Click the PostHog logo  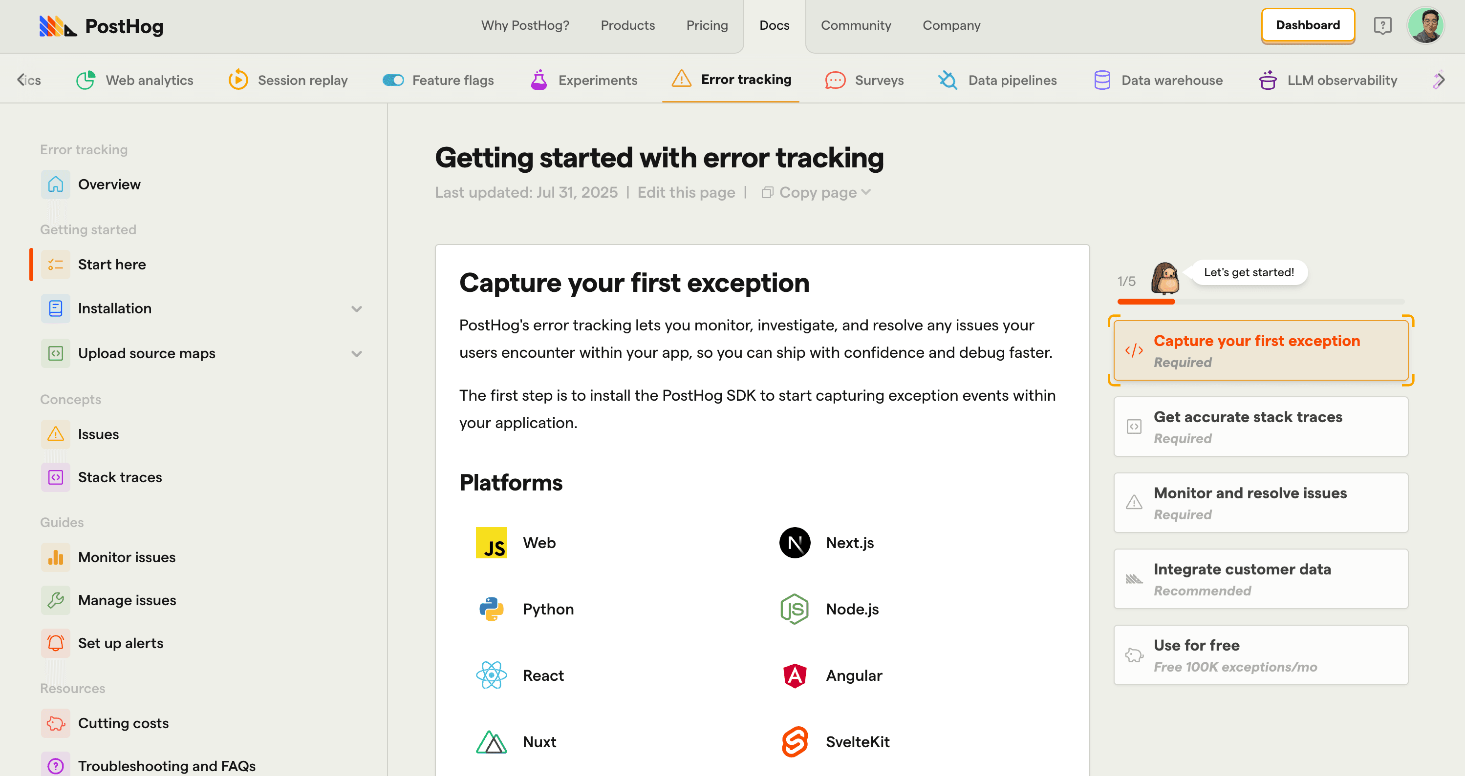101,26
